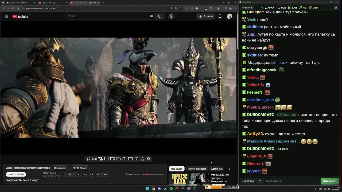Show more filter chips with right arrow
The width and height of the screenshot is (342, 192).
(230, 169)
